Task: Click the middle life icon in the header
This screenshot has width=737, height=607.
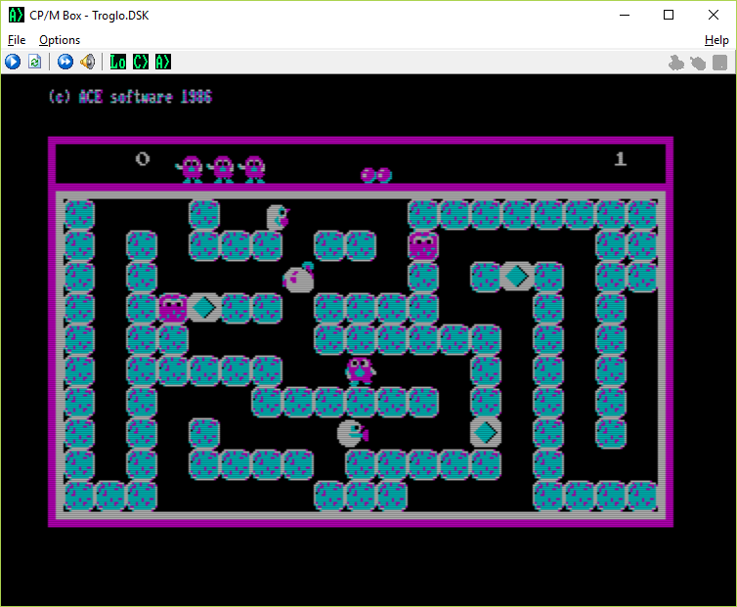Action: click(x=221, y=169)
